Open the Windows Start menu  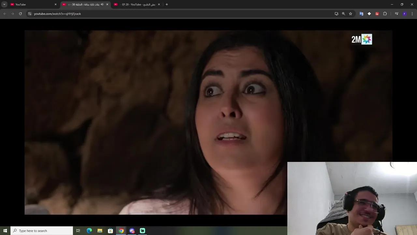pyautogui.click(x=5, y=231)
